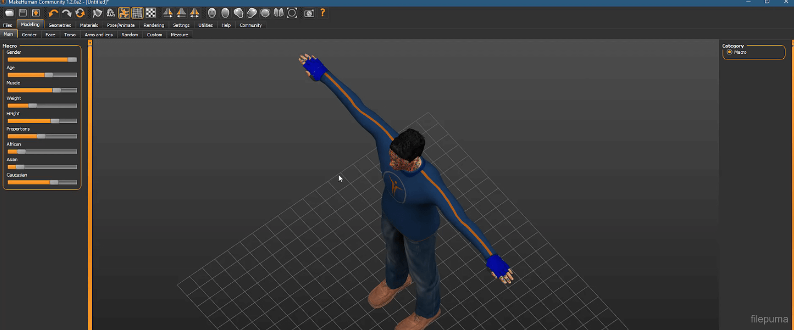This screenshot has height=330, width=794.
Task: Toggle the wireframe view icon
Action: (x=111, y=13)
